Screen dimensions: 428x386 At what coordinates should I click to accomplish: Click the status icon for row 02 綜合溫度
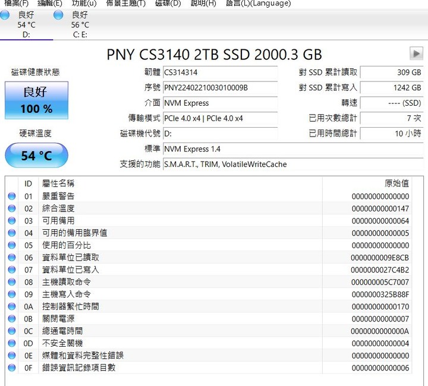click(x=12, y=208)
